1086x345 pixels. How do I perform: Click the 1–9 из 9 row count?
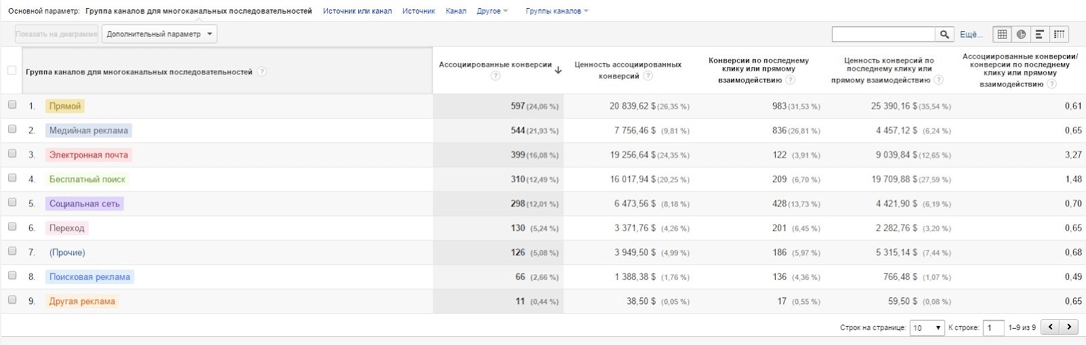click(1022, 327)
